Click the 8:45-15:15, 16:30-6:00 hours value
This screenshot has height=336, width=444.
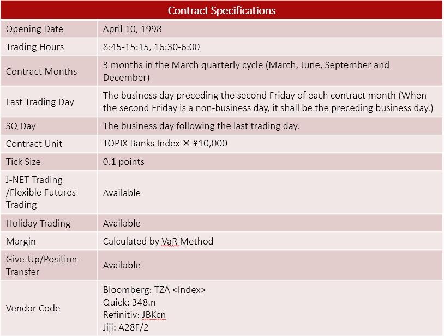tap(152, 47)
